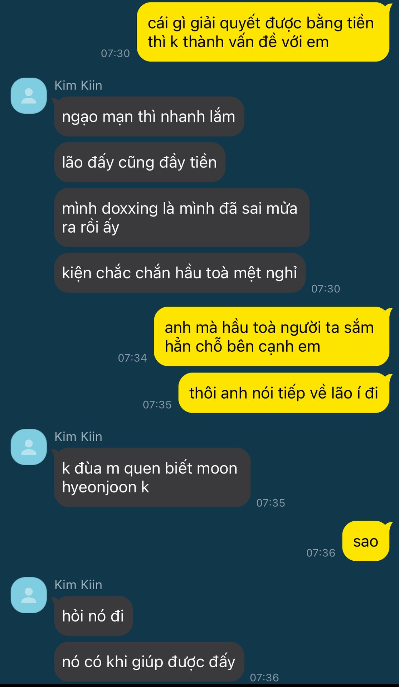This screenshot has height=687, width=399.
Task: Select the 'mình doxxing là mình' message
Action: pos(182,218)
